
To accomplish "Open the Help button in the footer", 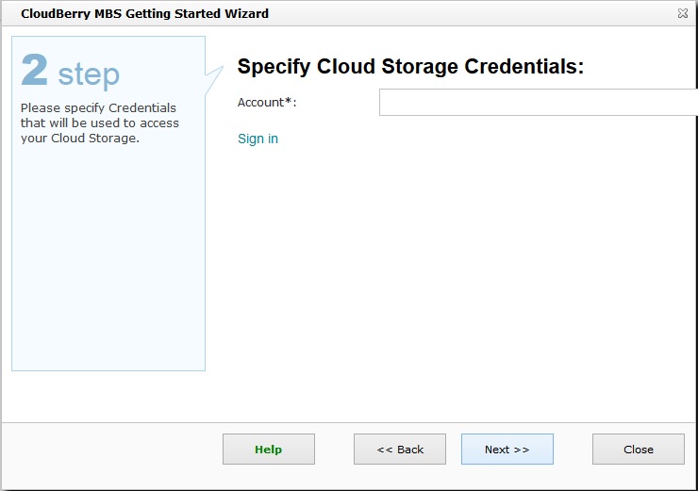I will 268,450.
